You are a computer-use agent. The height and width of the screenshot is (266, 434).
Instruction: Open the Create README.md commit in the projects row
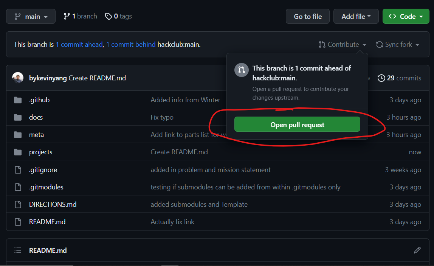pos(179,152)
